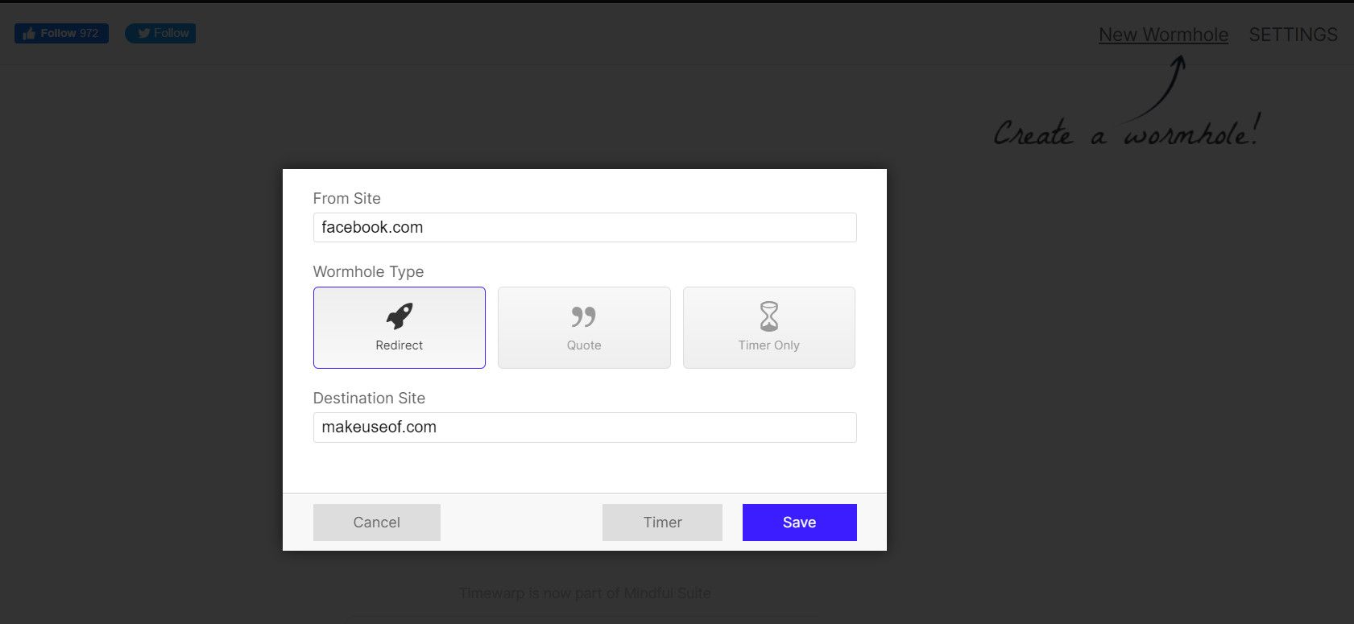Save the wormhole with the blue button
The width and height of the screenshot is (1354, 624).
[x=799, y=523]
